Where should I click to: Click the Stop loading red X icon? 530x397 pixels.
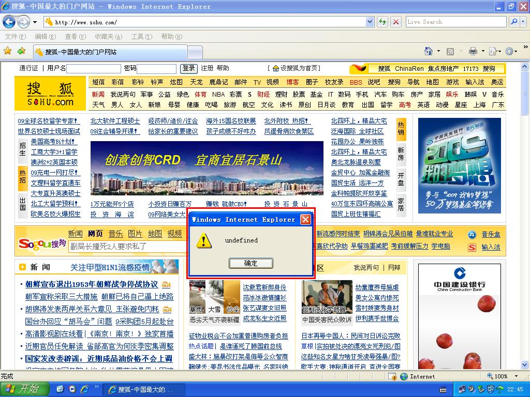[x=396, y=22]
